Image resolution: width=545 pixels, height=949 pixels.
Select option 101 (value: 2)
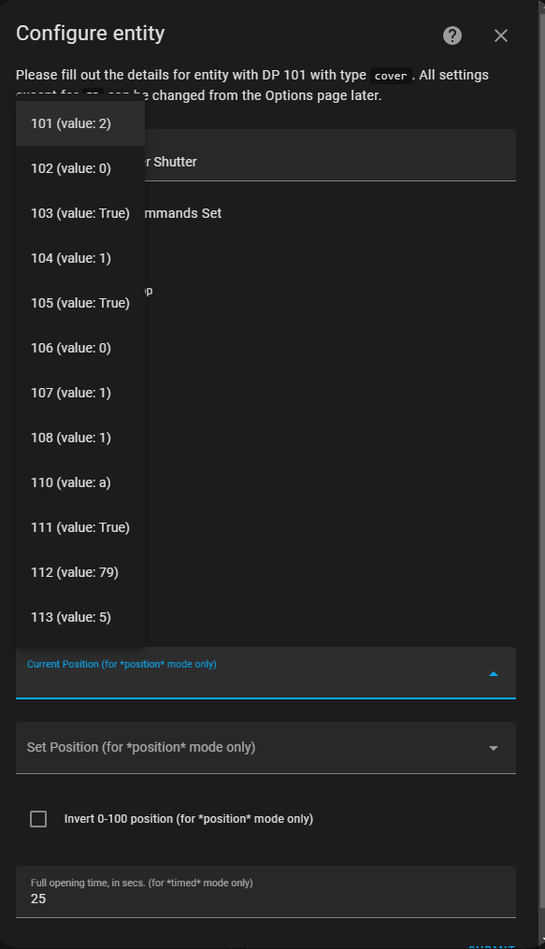point(79,122)
